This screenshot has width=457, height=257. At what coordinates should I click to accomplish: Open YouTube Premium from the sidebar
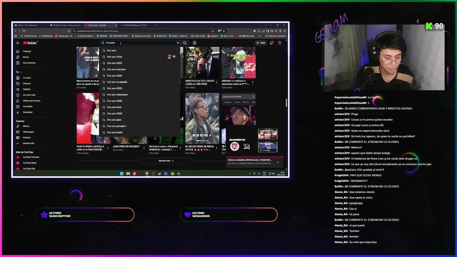pos(31,157)
